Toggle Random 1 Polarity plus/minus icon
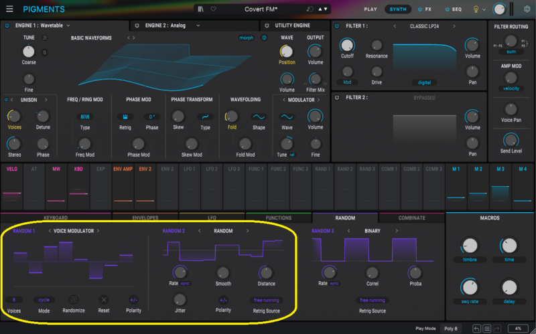Viewport: 536px width, 334px height. 133,300
